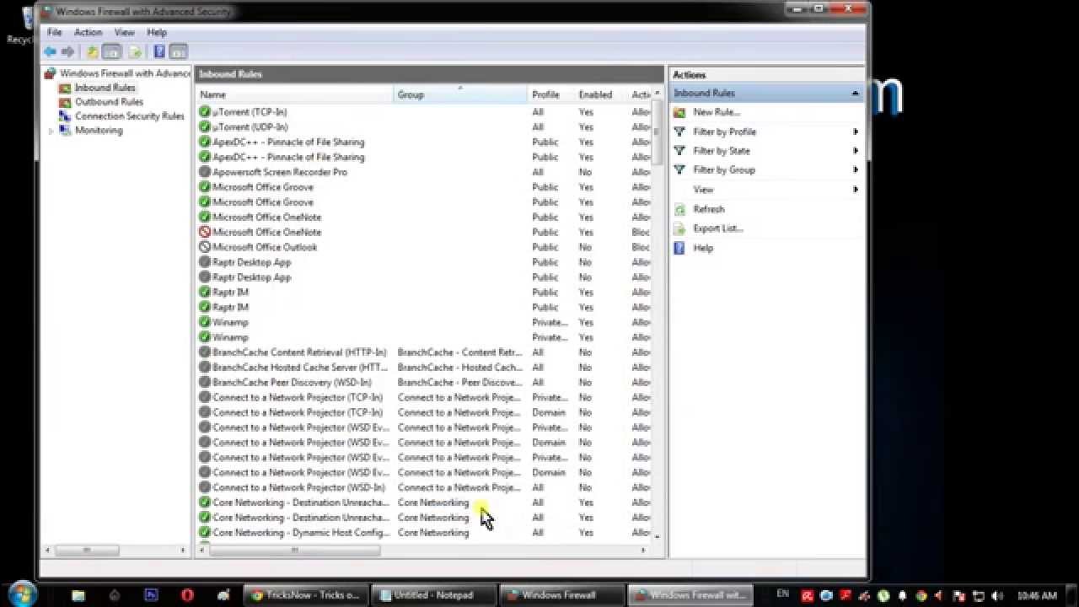
Task: Click the gray icon of Apowersoft Screen Recorder Pro
Action: click(205, 172)
